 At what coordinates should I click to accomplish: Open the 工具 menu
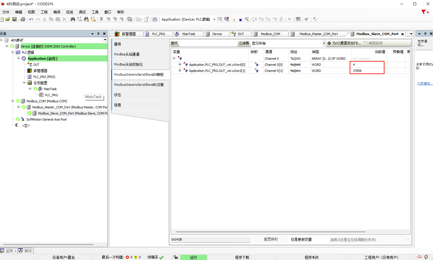click(95, 12)
